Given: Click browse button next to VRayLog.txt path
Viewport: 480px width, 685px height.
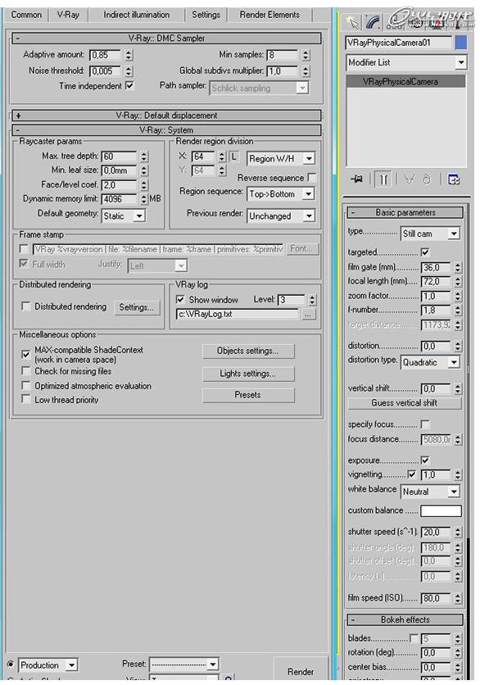Looking at the screenshot, I should [308, 315].
